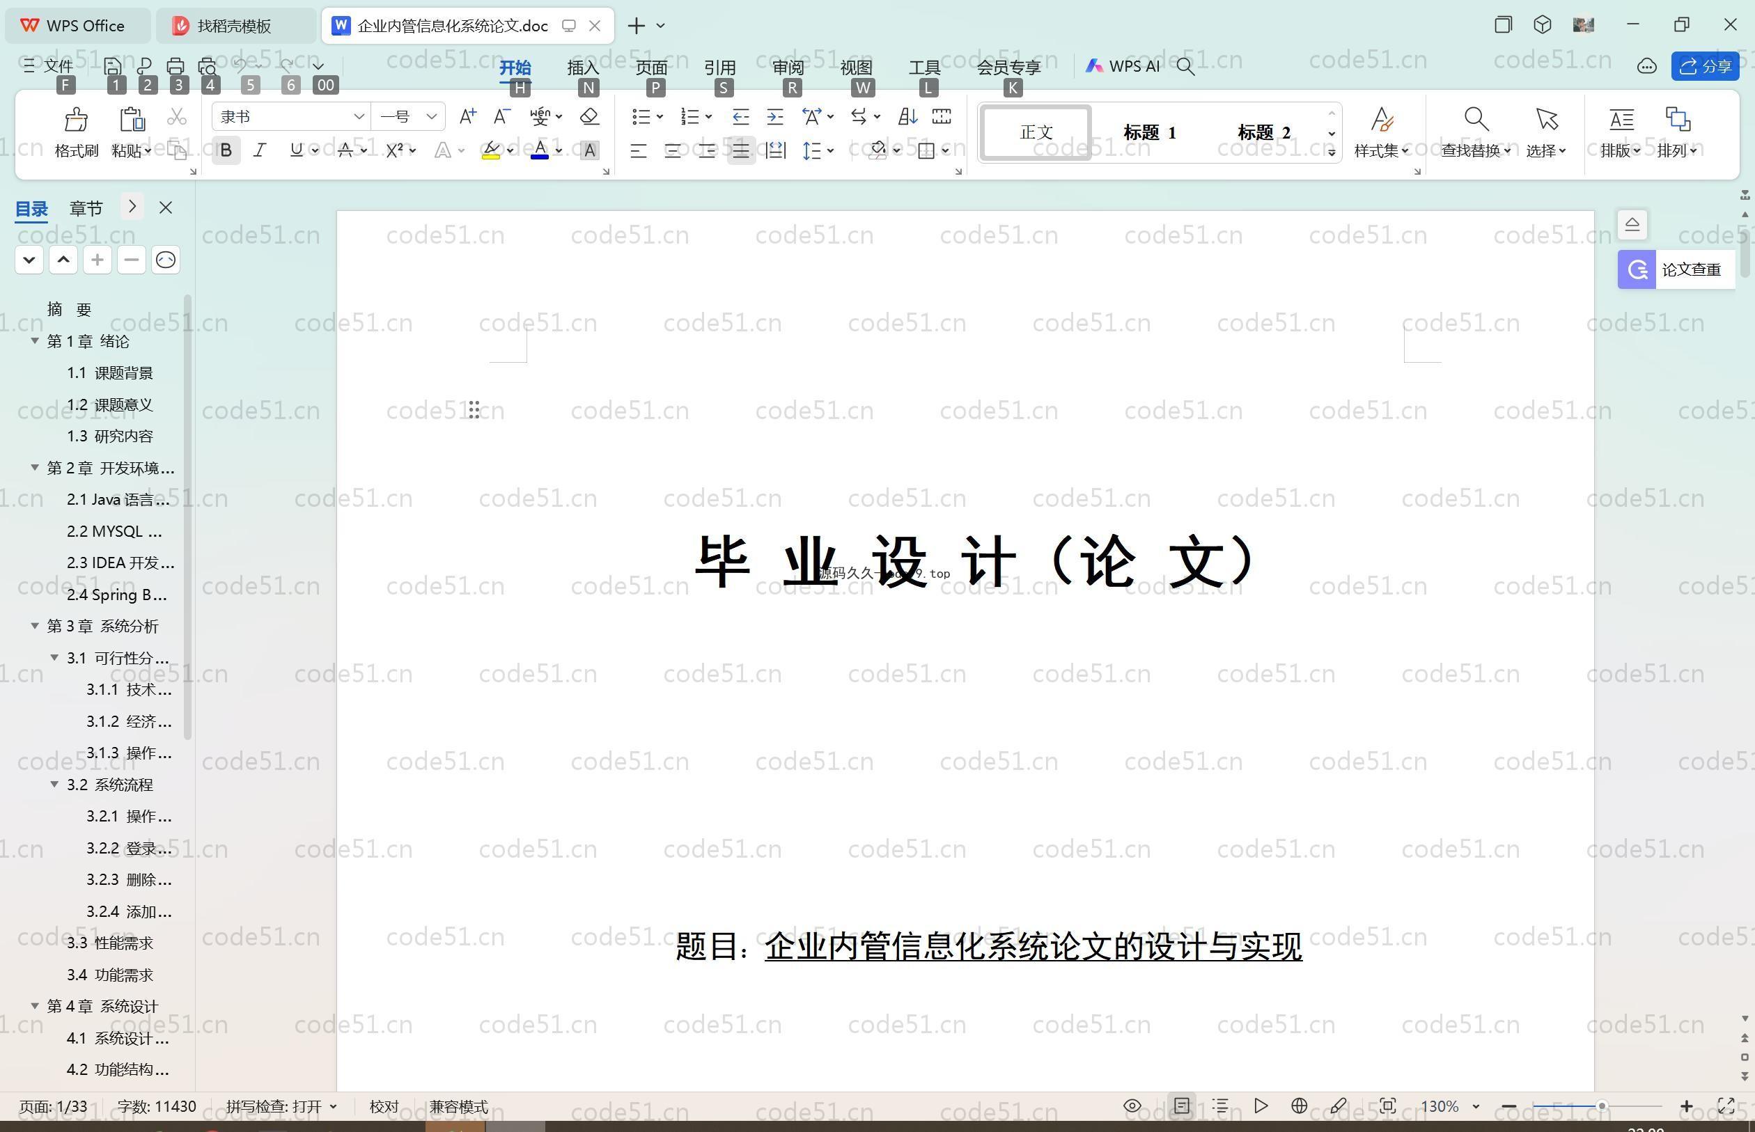Click the Format Painter (格式刷) icon
This screenshot has width=1755, height=1132.
76,120
